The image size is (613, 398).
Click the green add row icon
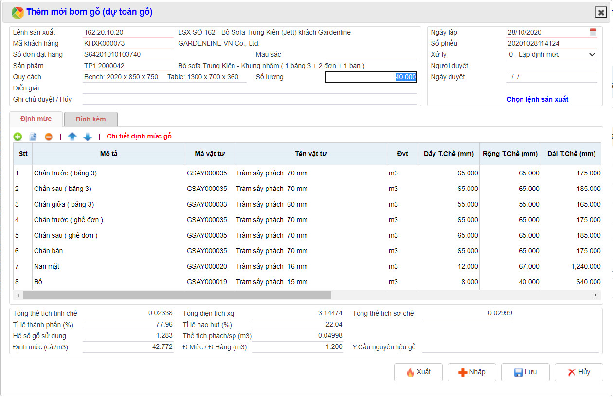point(18,137)
